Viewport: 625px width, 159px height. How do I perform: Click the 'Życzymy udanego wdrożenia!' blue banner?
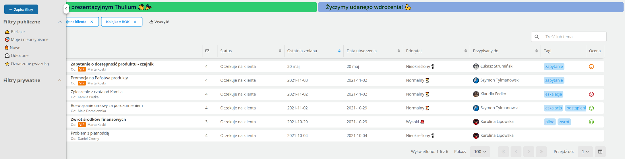pos(471,7)
